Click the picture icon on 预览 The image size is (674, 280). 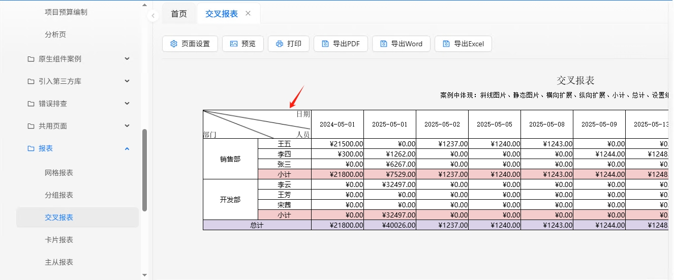tap(234, 44)
